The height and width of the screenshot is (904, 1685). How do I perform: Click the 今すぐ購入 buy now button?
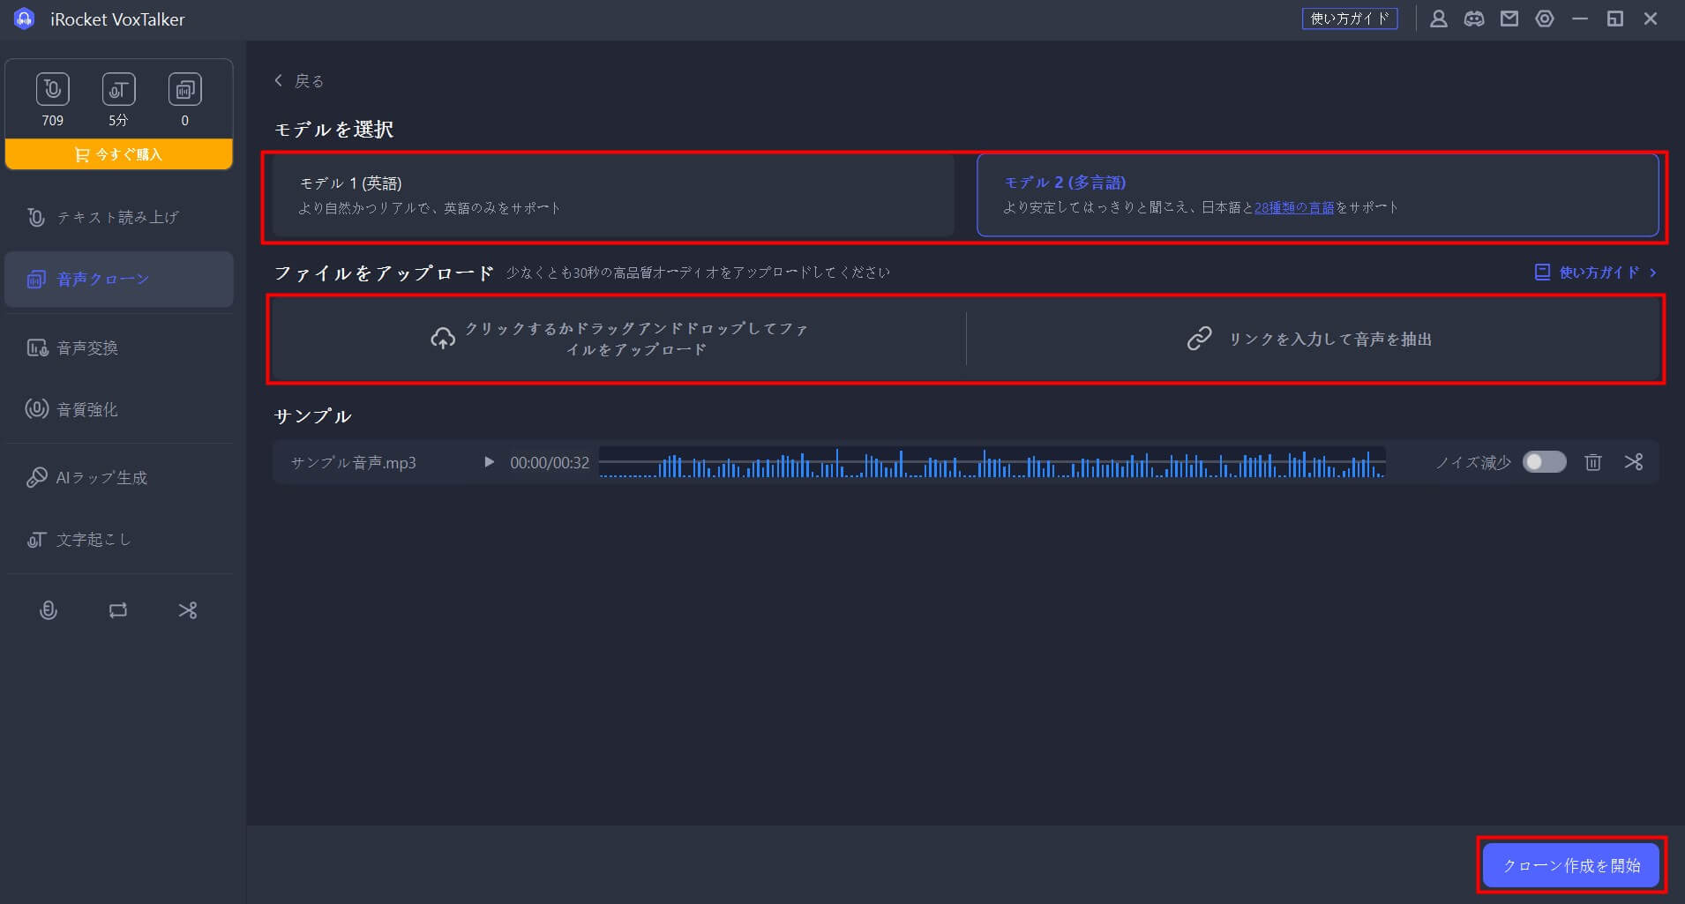(119, 154)
